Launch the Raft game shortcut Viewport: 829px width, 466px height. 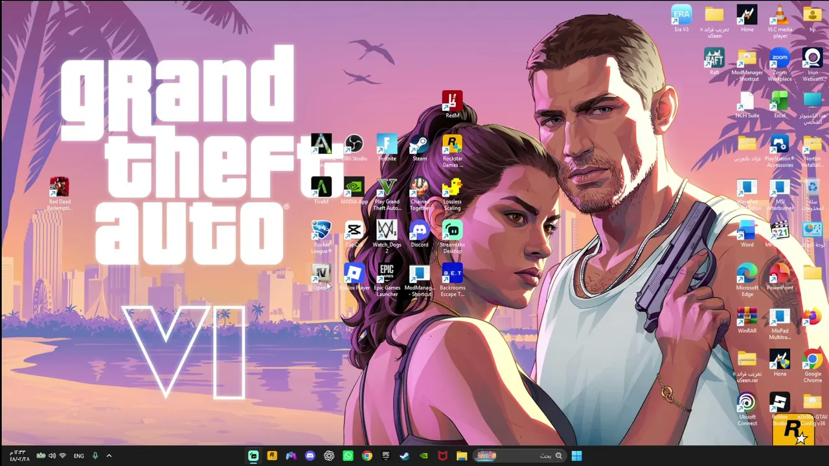[714, 61]
